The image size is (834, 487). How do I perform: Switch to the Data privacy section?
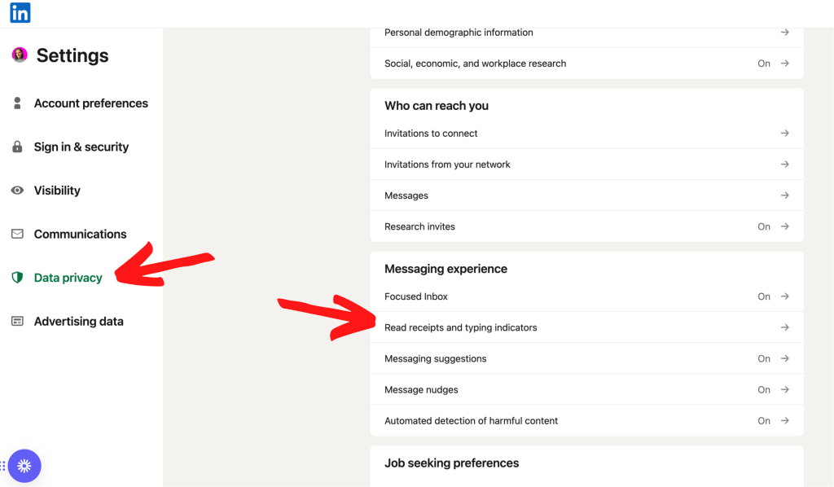tap(68, 277)
